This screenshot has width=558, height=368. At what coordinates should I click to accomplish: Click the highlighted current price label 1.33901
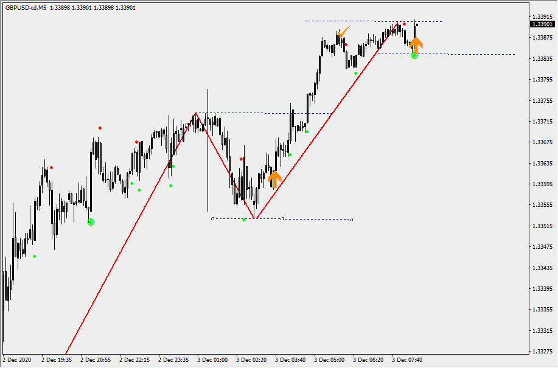coord(541,24)
